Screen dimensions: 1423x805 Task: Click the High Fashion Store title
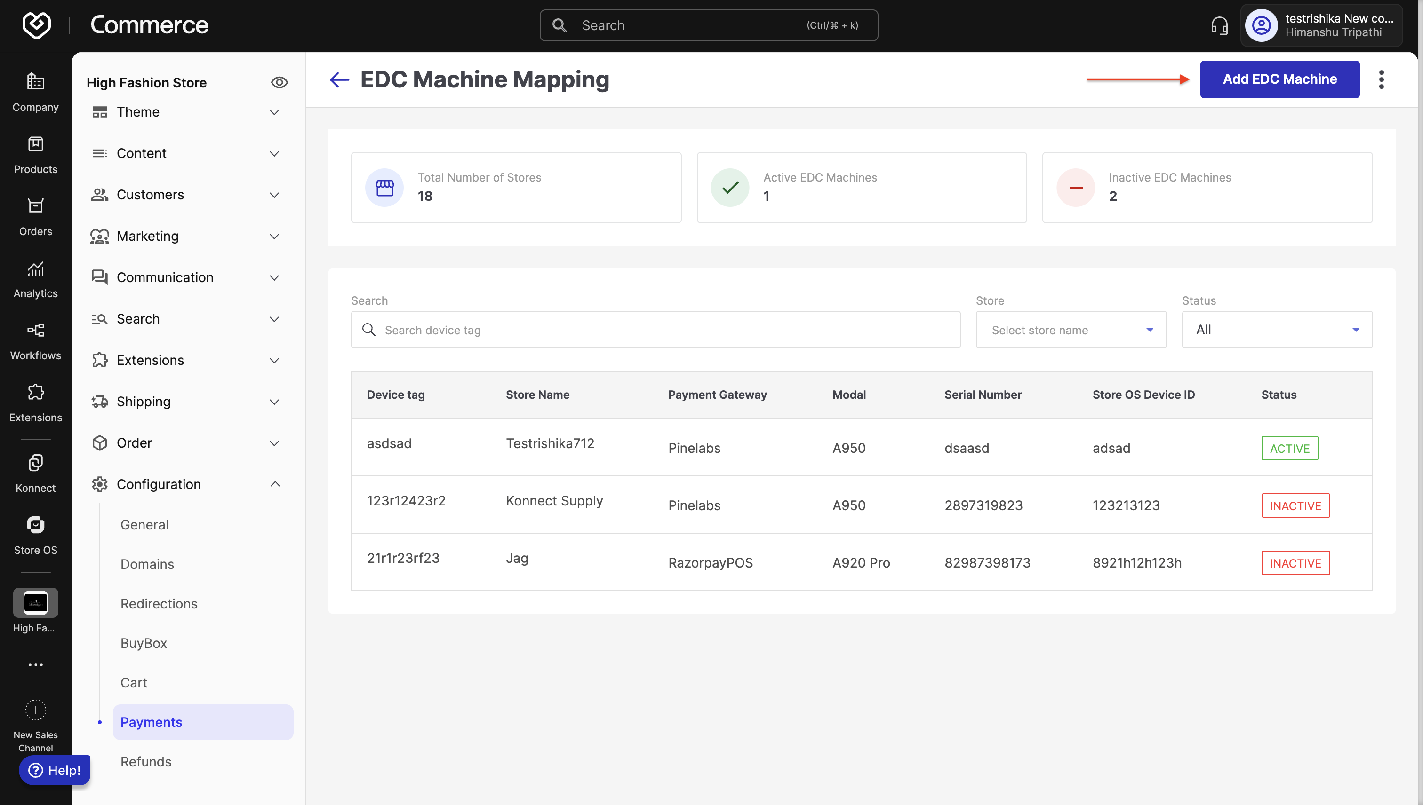[147, 82]
